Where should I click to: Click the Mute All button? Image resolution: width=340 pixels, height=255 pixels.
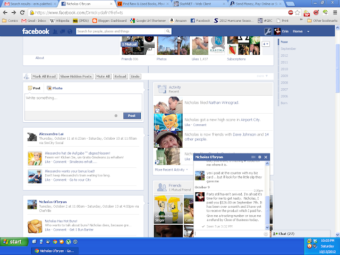pos(103,76)
